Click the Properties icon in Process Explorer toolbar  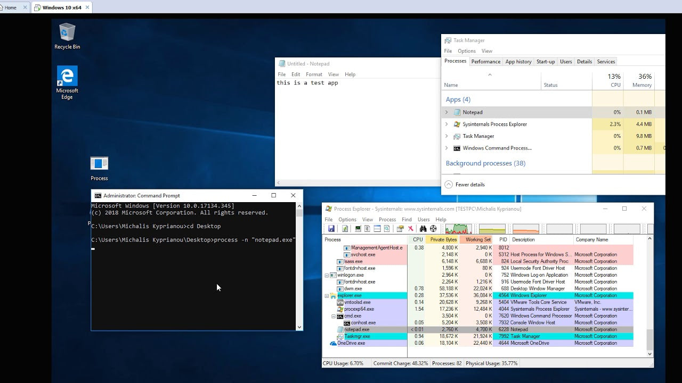click(x=400, y=229)
